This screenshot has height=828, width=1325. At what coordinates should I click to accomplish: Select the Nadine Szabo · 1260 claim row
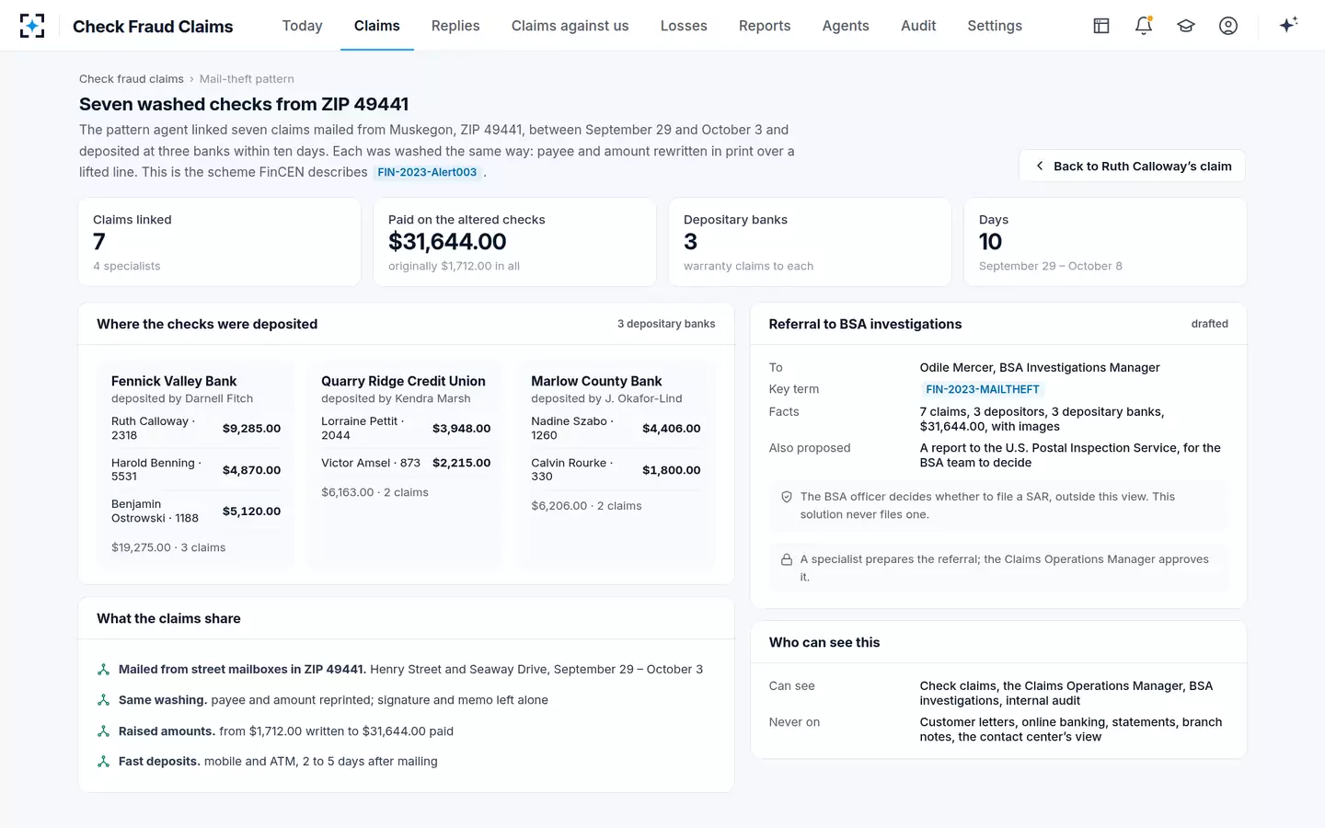coord(616,429)
